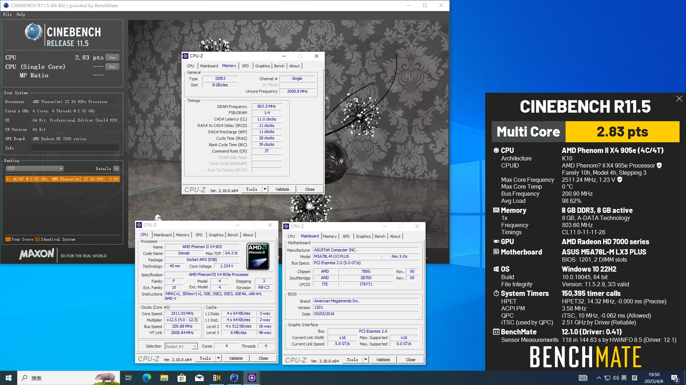Screen dimensions: 686x385
Task: Open Microsoft Store from taskbar
Action: (182, 378)
